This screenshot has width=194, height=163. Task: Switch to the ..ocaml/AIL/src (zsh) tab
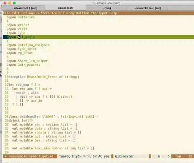(147, 8)
